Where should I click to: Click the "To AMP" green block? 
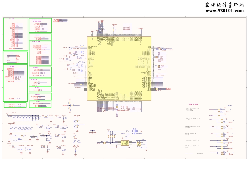(x=40, y=104)
